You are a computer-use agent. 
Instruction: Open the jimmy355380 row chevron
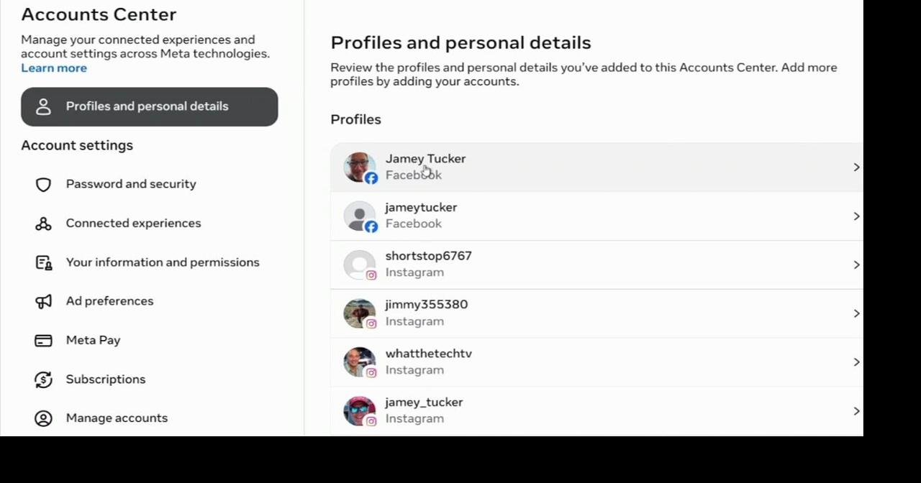tap(856, 313)
